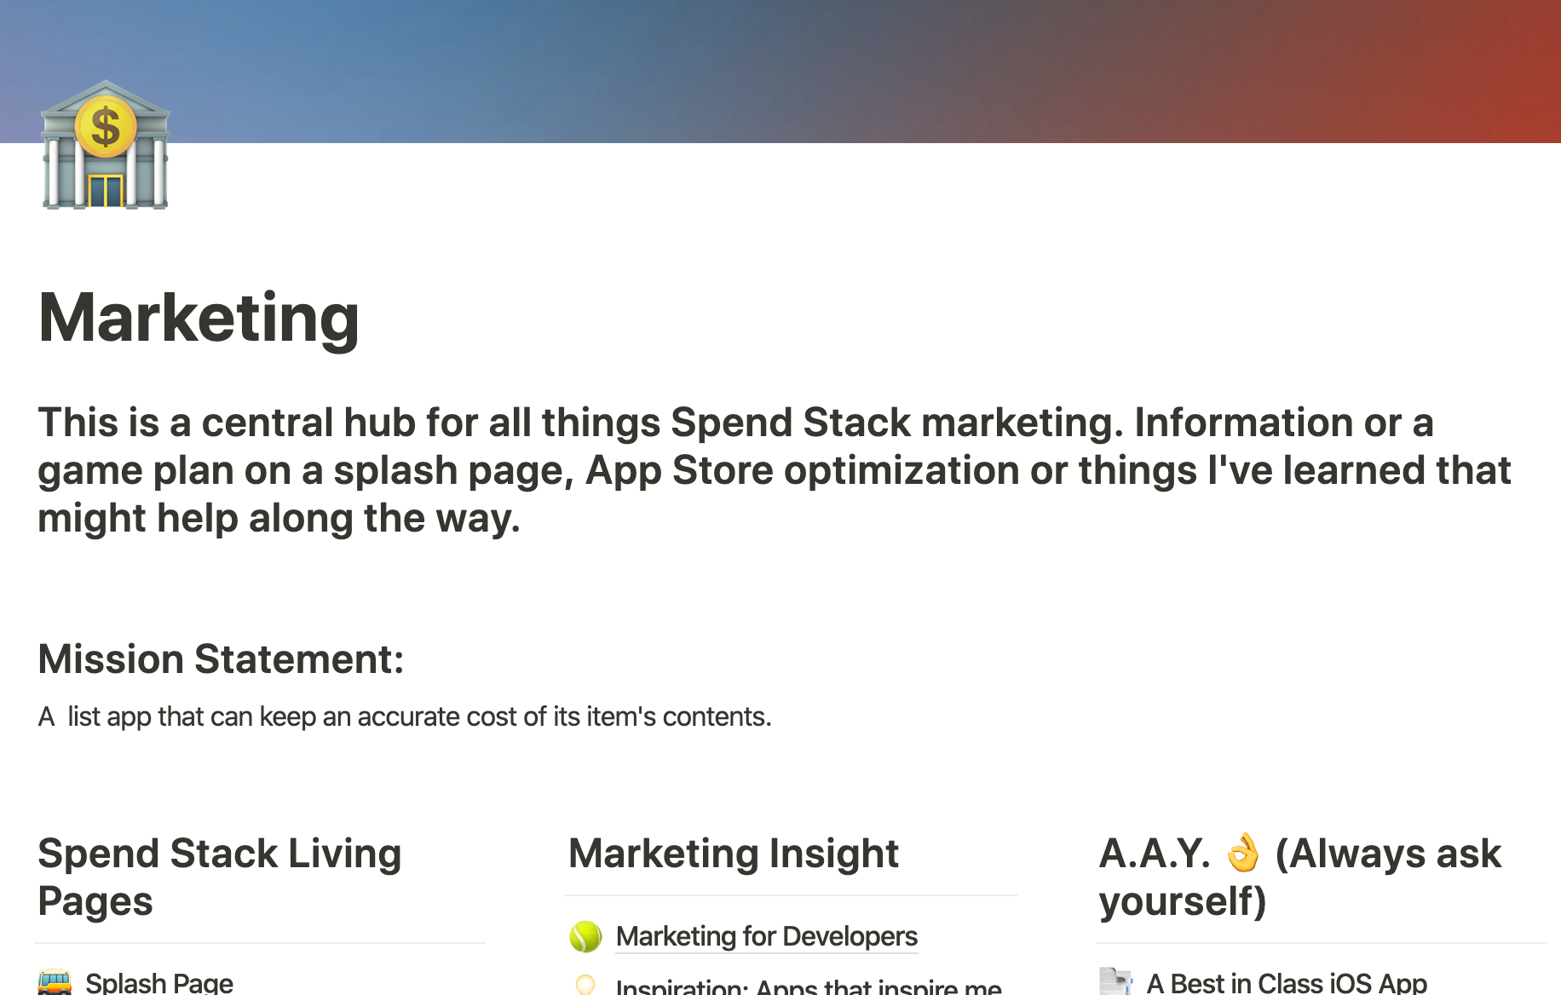Open the Marketing for Developers page
This screenshot has height=995, width=1561.
click(766, 936)
